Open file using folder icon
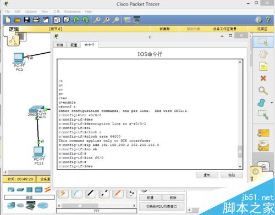Viewport: 275px width, 215px height. point(18,20)
